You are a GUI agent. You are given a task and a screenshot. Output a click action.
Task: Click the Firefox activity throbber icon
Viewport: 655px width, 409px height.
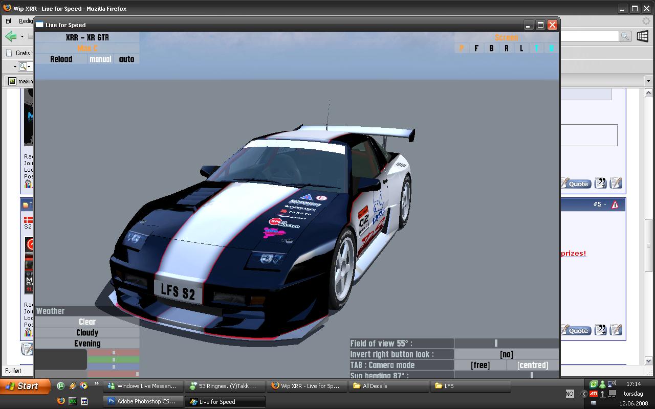click(x=646, y=21)
